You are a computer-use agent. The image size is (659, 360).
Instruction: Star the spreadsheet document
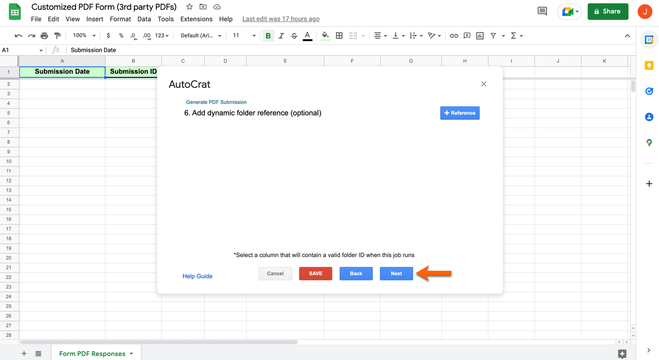point(189,7)
